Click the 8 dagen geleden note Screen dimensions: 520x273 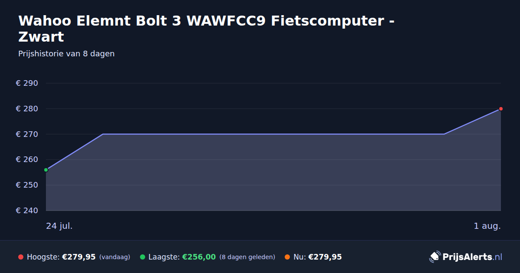click(247, 257)
